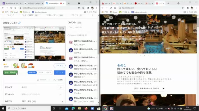Edit the テロップ field via pencil icon
This screenshot has height=111, width=199.
pyautogui.click(x=61, y=87)
